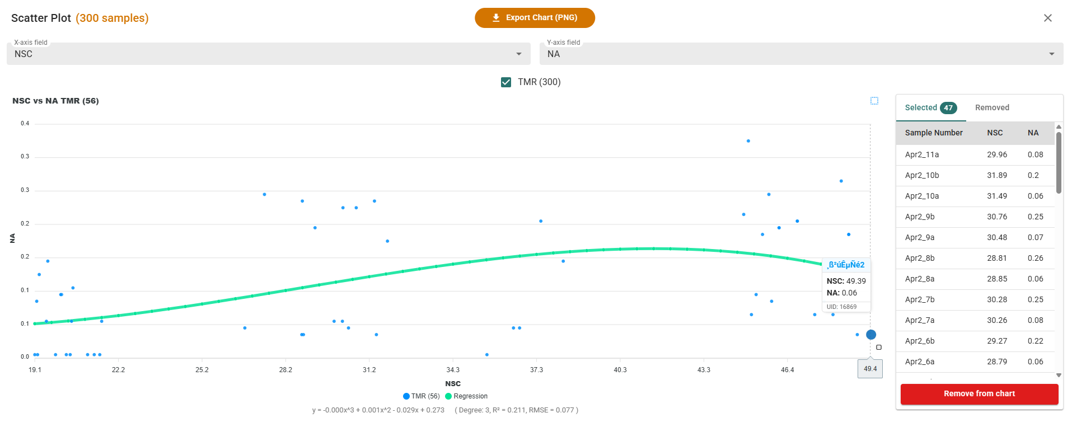Select the Apr2_7a sample row

(x=975, y=320)
